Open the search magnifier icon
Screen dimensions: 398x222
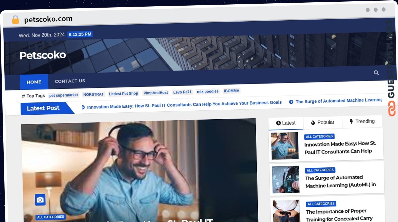tap(376, 73)
